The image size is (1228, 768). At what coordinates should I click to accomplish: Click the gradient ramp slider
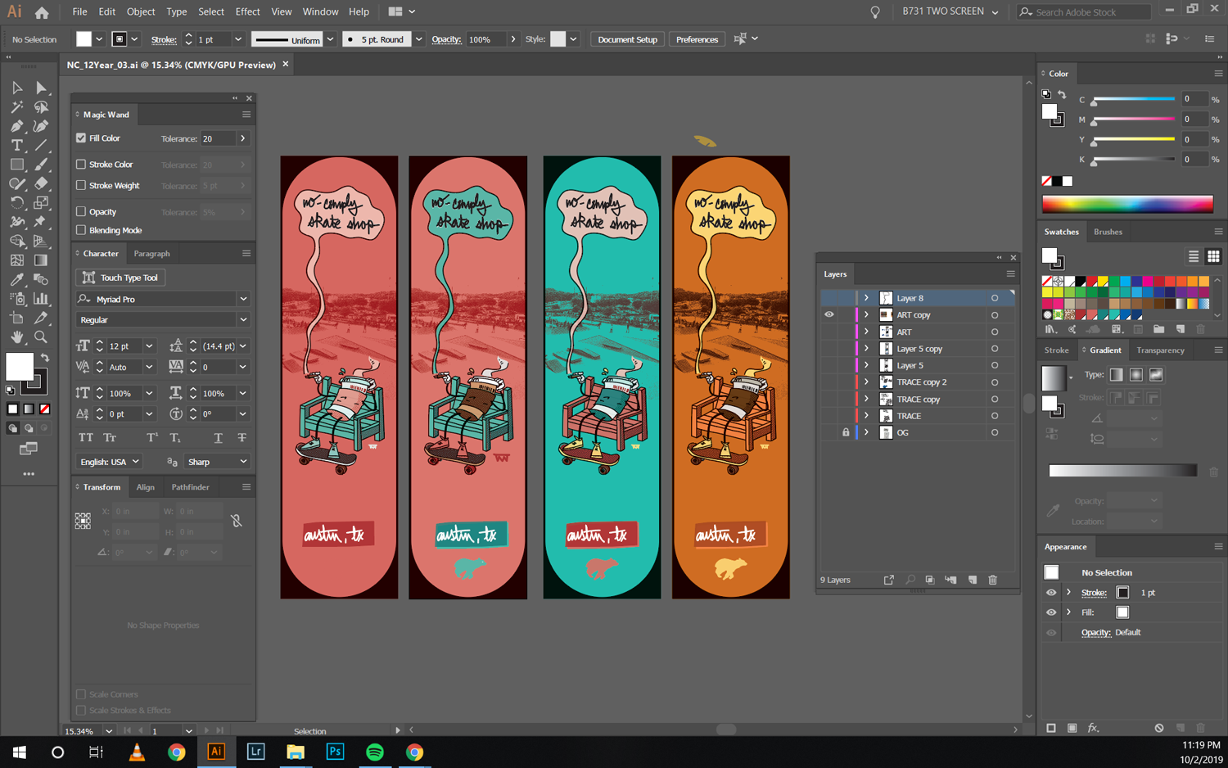pyautogui.click(x=1122, y=471)
